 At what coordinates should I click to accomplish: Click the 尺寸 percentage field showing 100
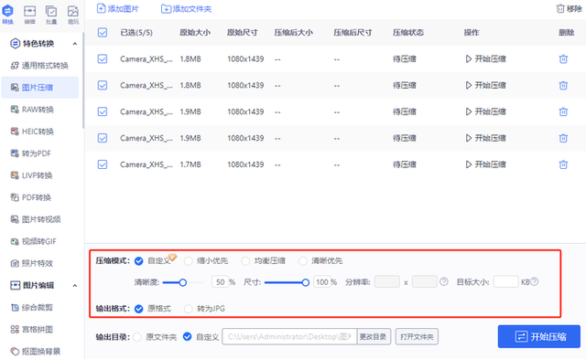click(321, 282)
